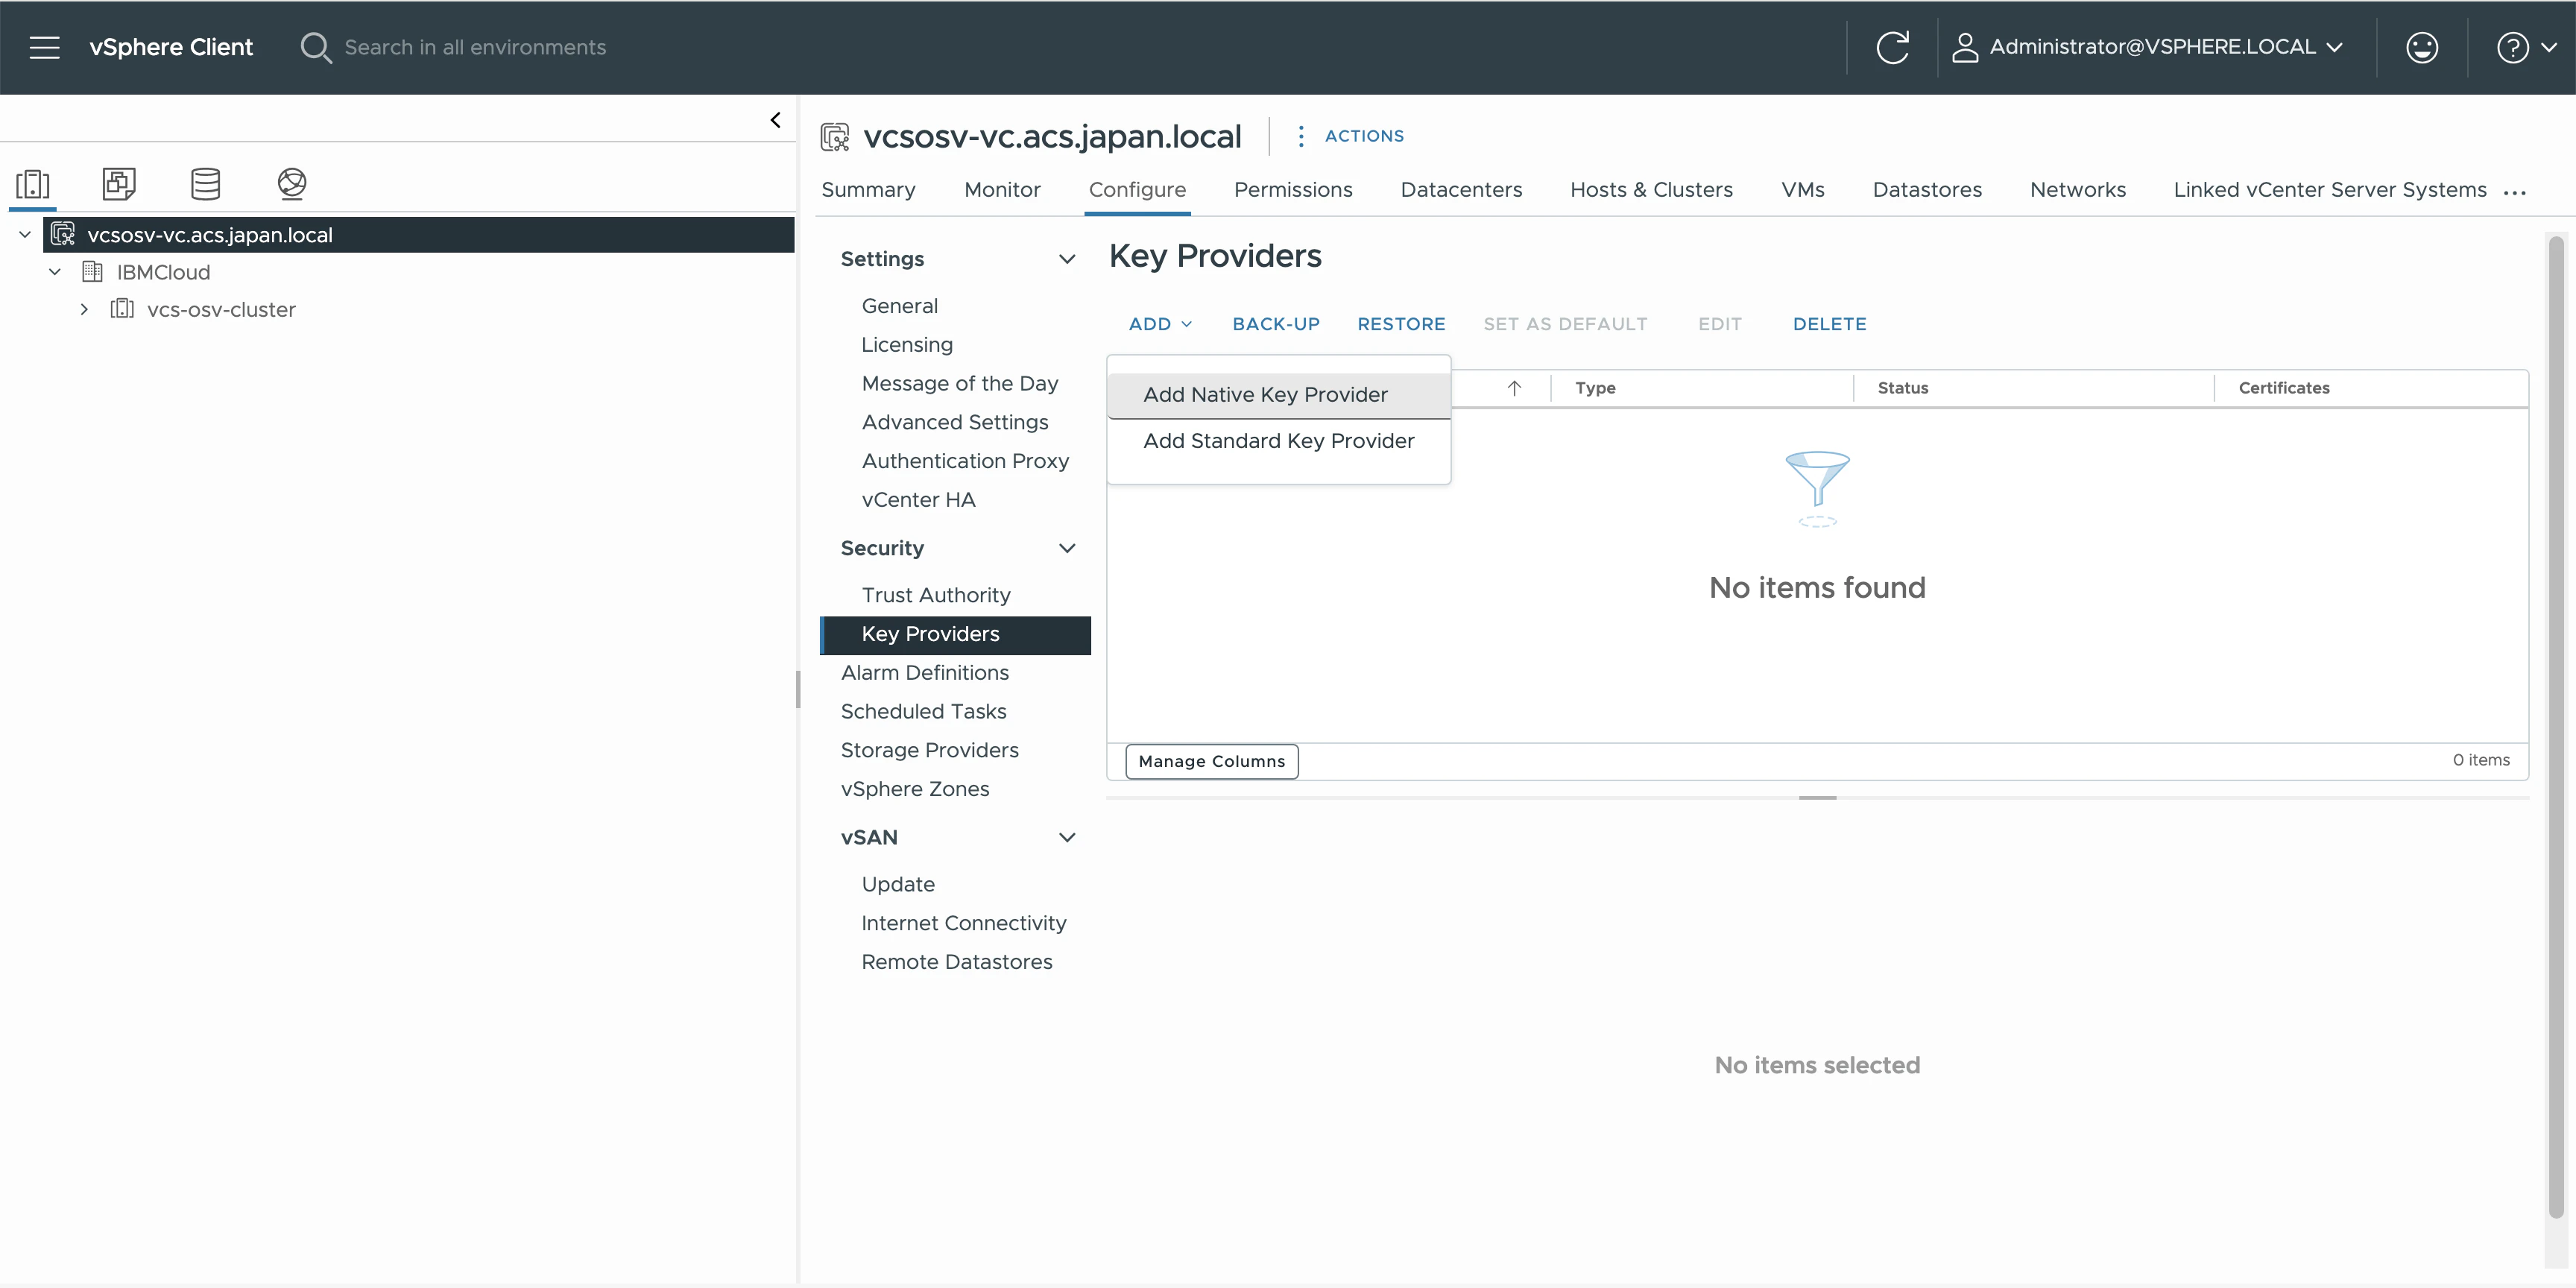Open the feedback smiley icon
The image size is (2576, 1288).
pyautogui.click(x=2422, y=47)
